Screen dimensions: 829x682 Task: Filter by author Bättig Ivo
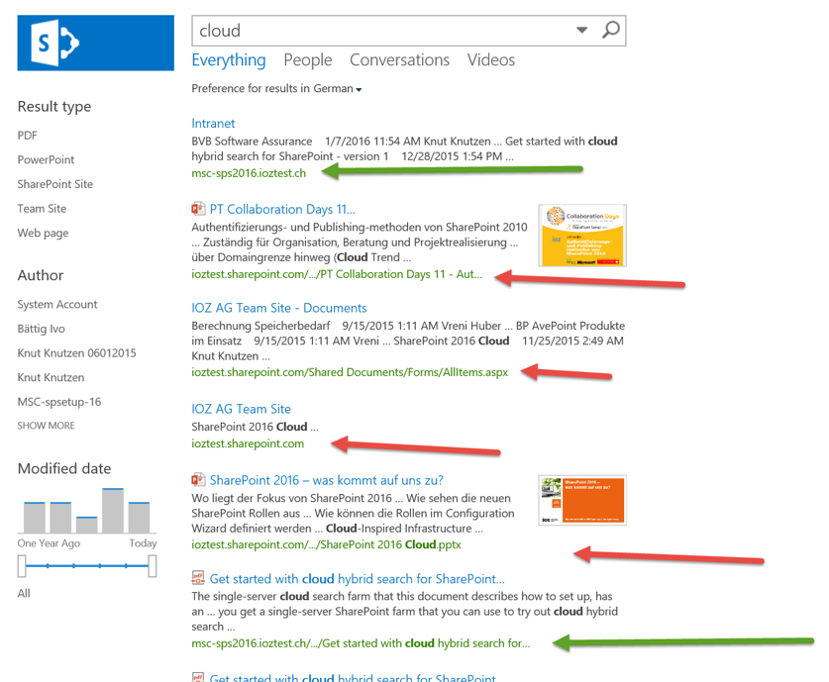pos(42,329)
